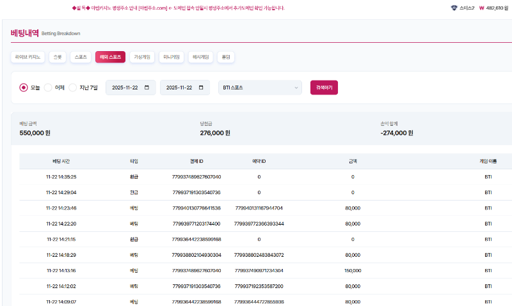Click the user rank badge icon
This screenshot has width=512, height=306.
pyautogui.click(x=454, y=8)
